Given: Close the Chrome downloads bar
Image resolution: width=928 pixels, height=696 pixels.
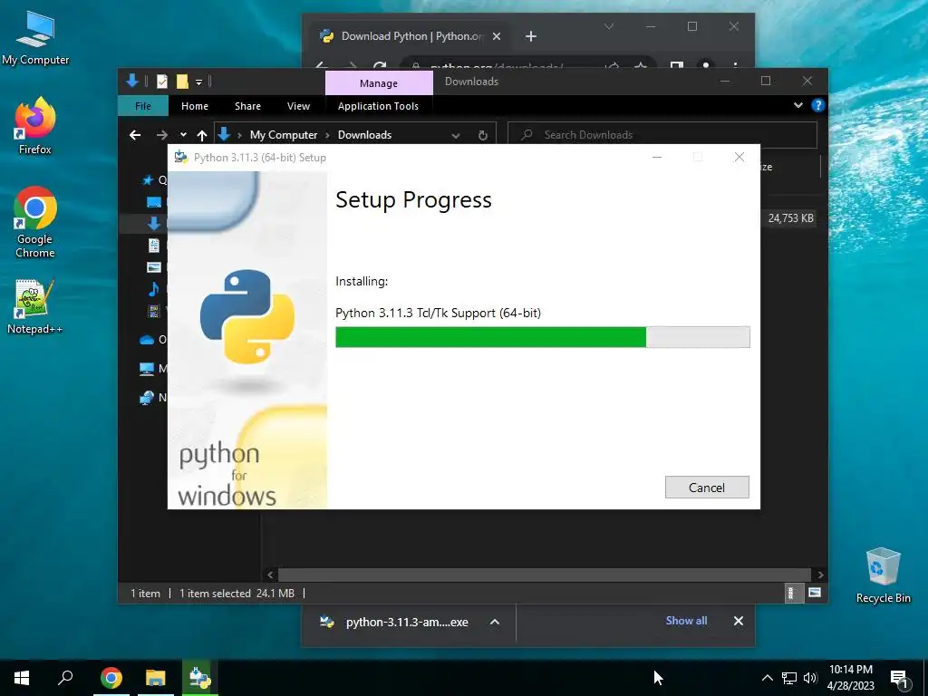Looking at the screenshot, I should tap(739, 621).
